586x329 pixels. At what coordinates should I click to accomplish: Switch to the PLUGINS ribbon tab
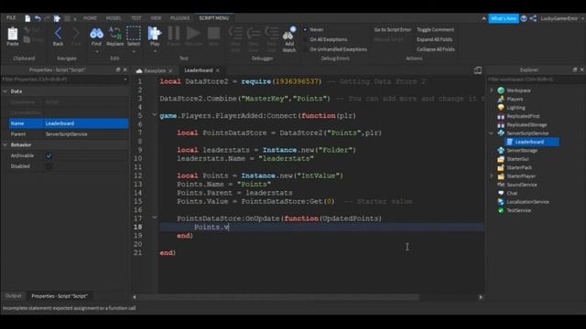click(x=179, y=18)
